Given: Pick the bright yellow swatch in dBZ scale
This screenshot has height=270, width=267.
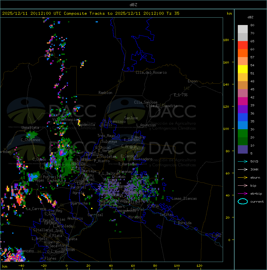Looking at the screenshot, I should point(243,69).
